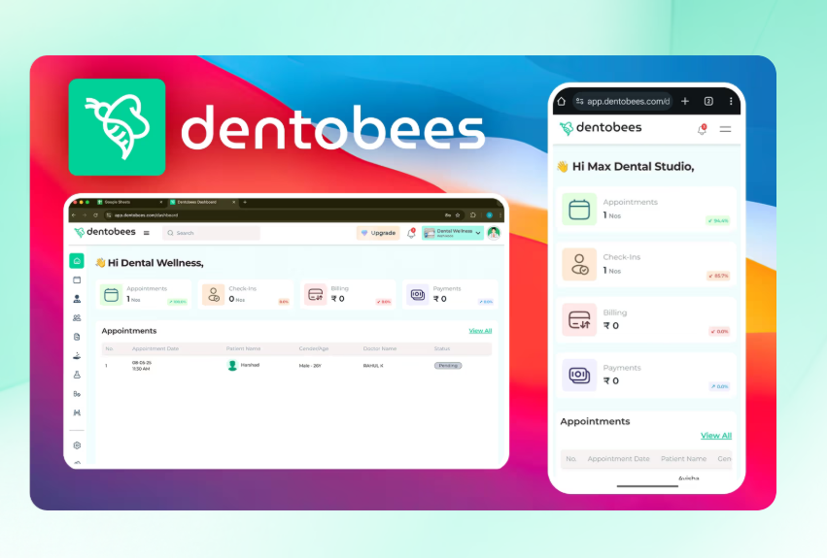Tap the notification bell in mobile dentobees header
This screenshot has width=827, height=558.
[x=702, y=129]
